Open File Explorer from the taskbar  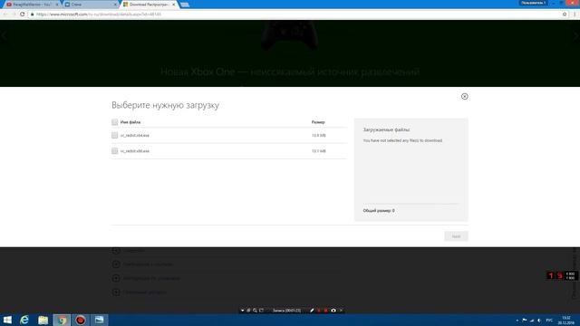43,320
